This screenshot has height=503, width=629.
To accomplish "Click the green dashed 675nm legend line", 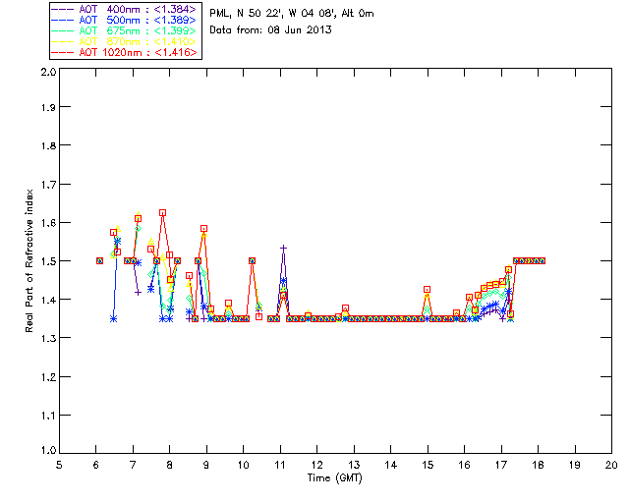I will (63, 30).
